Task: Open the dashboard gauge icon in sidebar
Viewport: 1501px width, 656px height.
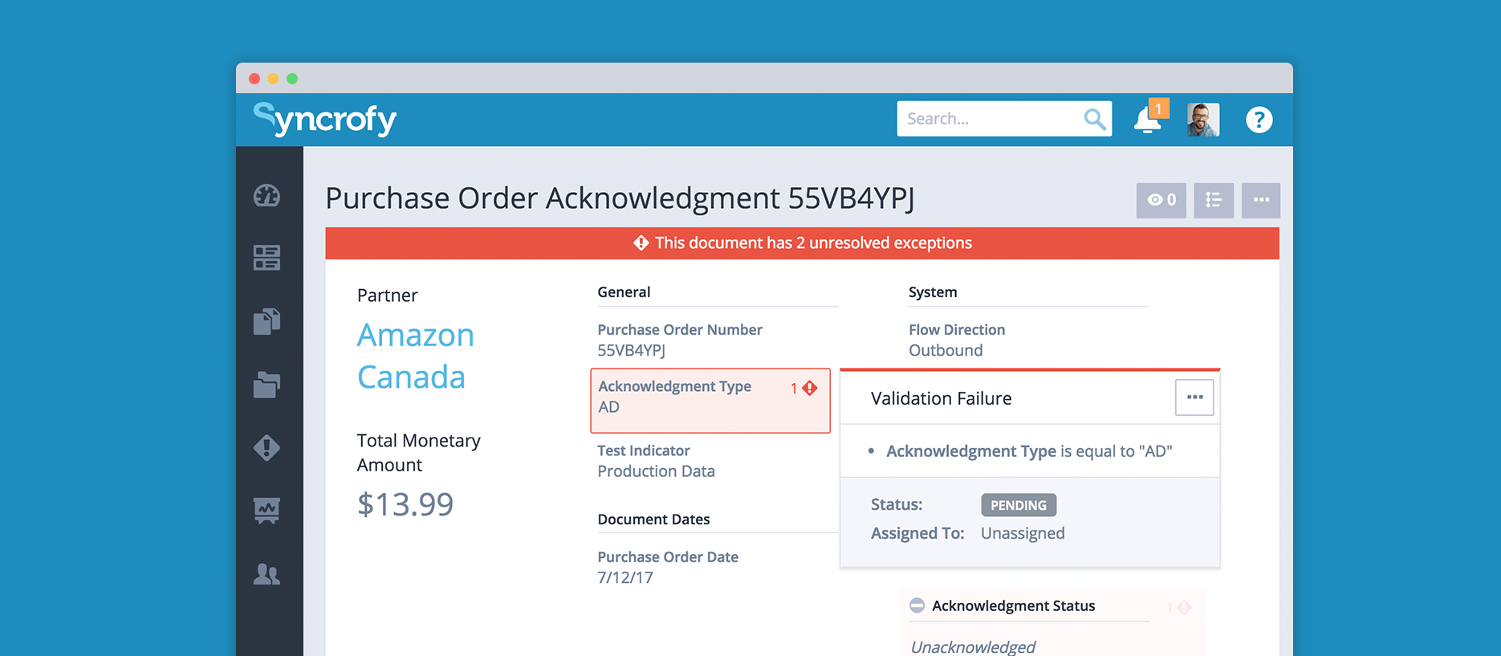Action: coord(267,195)
